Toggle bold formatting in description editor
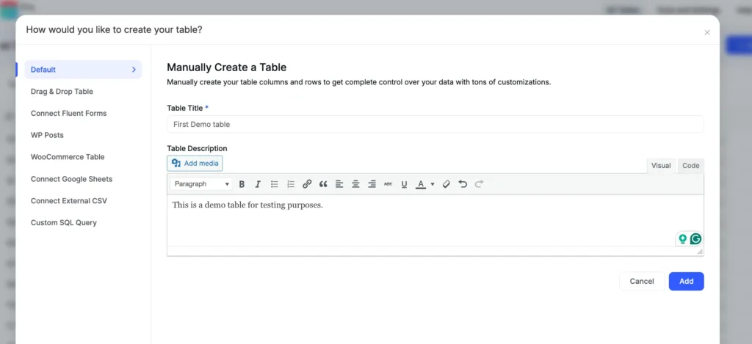The image size is (752, 344). point(242,184)
